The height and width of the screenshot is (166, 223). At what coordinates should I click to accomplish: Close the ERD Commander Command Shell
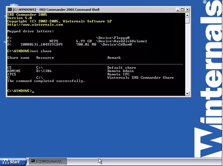click(187, 10)
